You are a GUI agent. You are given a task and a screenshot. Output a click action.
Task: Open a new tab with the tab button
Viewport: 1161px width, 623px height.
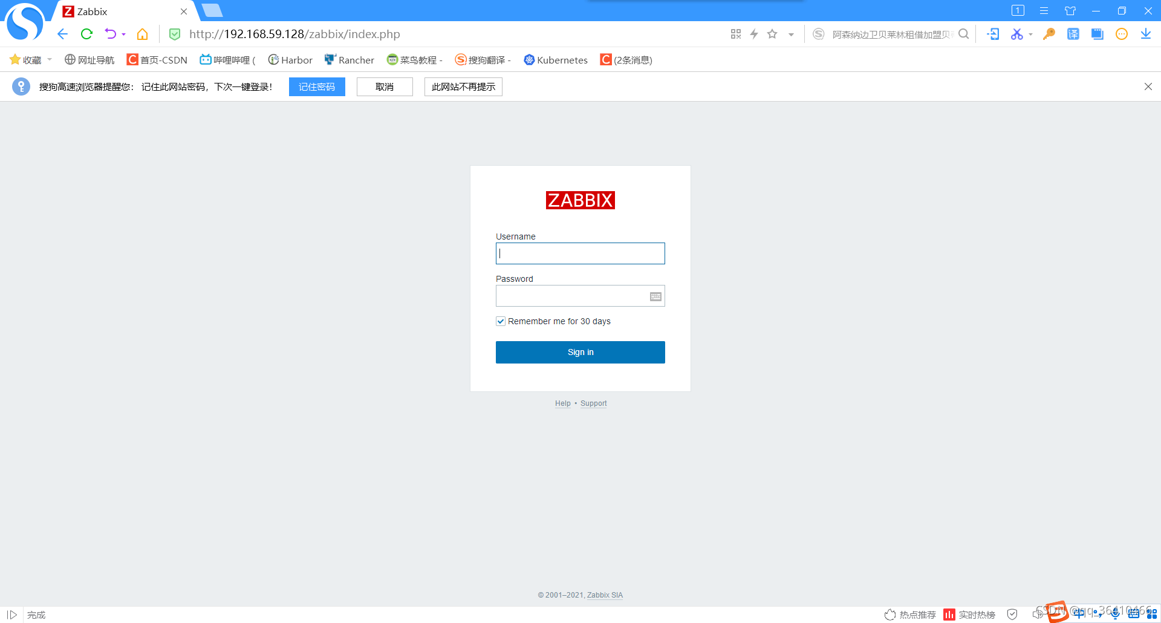[212, 10]
